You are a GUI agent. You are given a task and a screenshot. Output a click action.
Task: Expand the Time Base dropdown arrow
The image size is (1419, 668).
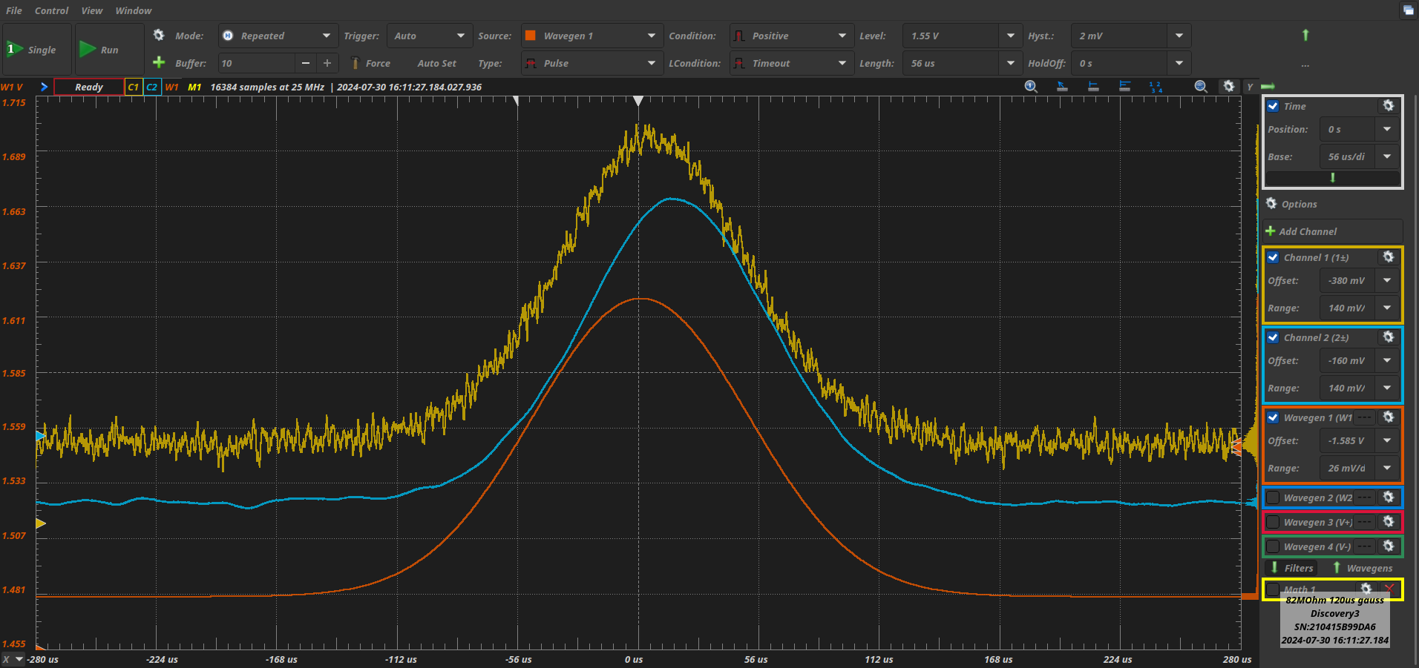tap(1387, 156)
